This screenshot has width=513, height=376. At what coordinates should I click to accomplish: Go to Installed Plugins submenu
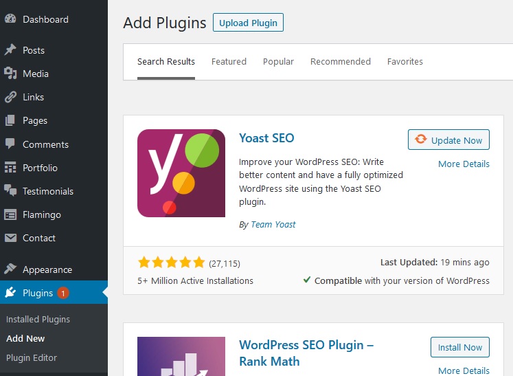(38, 319)
